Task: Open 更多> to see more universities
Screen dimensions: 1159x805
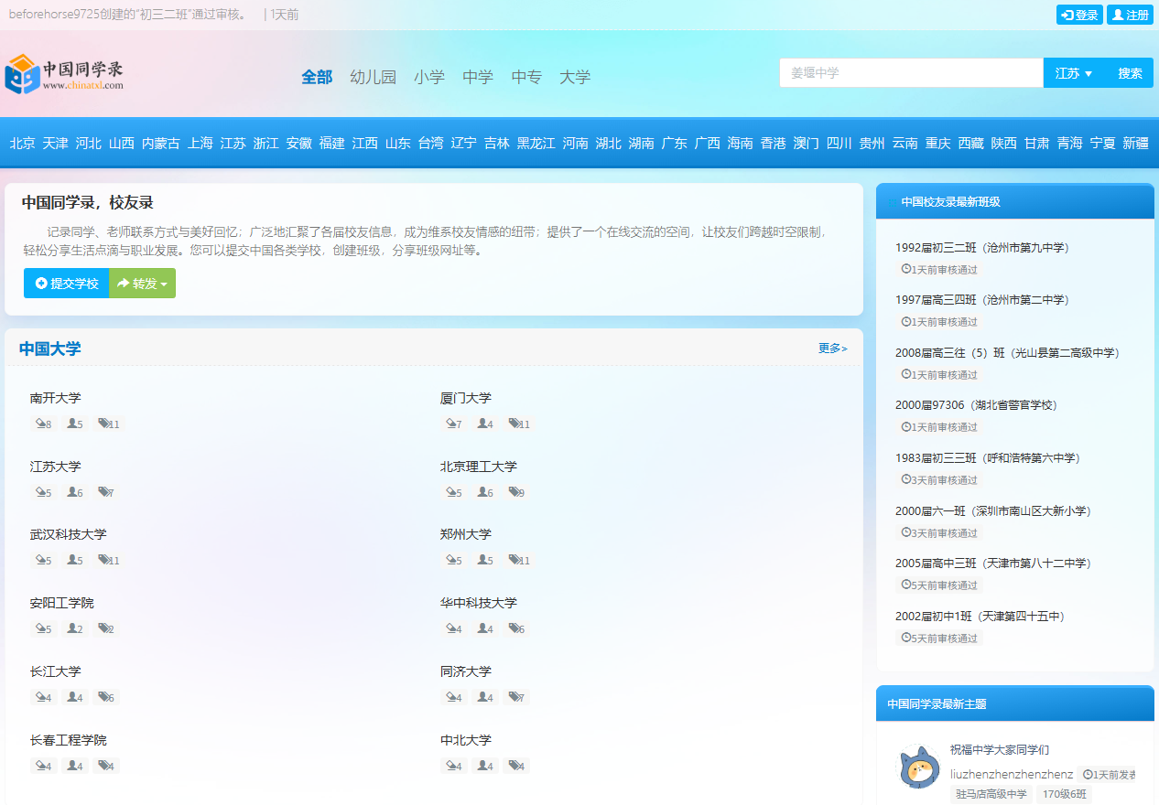Action: tap(831, 348)
